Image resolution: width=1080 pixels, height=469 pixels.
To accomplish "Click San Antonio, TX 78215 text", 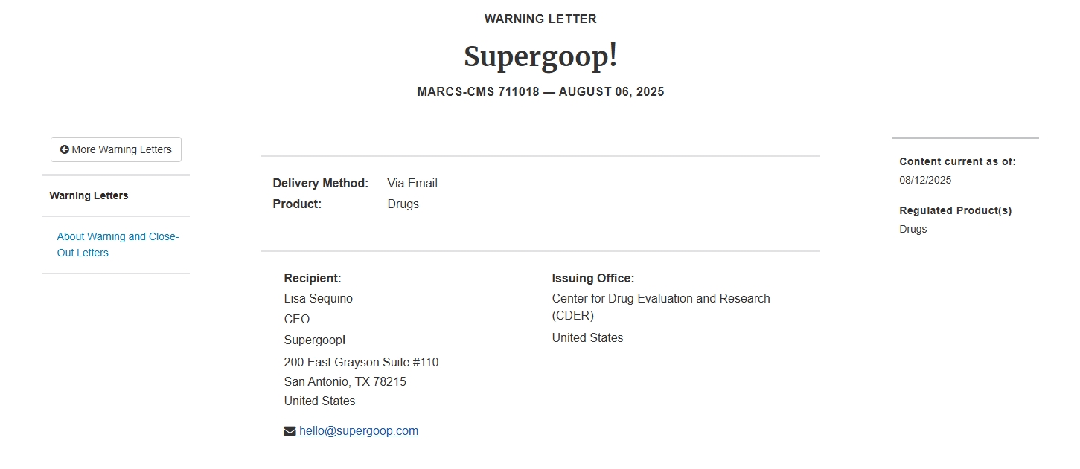I will pyautogui.click(x=345, y=382).
